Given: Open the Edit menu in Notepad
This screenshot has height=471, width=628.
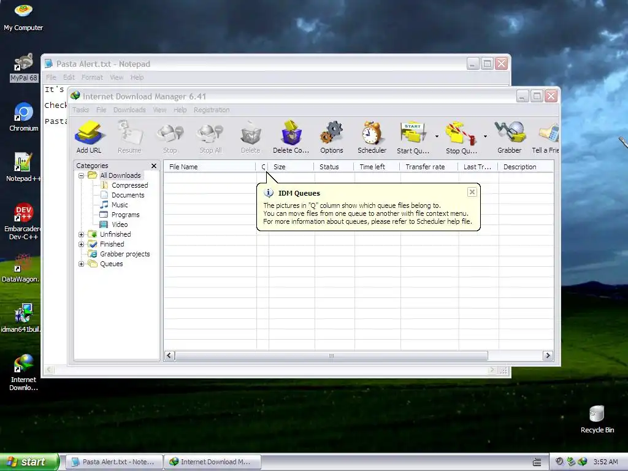Looking at the screenshot, I should (x=69, y=77).
